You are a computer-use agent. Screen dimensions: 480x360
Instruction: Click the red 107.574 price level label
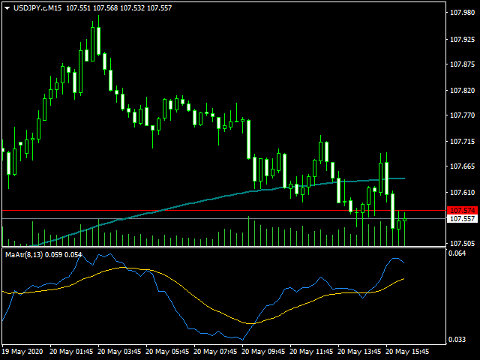pyautogui.click(x=462, y=210)
